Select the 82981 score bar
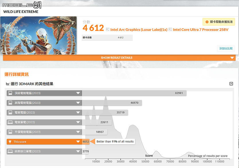Image resolution: width=239 pixels, height=168 pixels. click(x=134, y=93)
